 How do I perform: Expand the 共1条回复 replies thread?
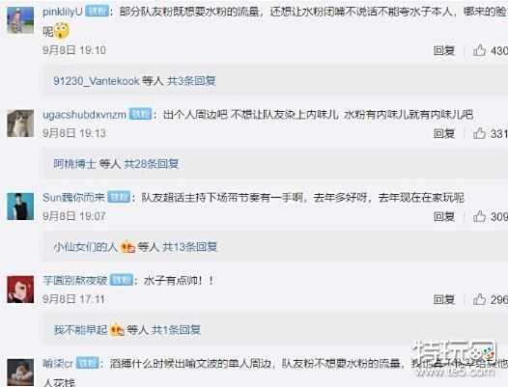[176, 330]
